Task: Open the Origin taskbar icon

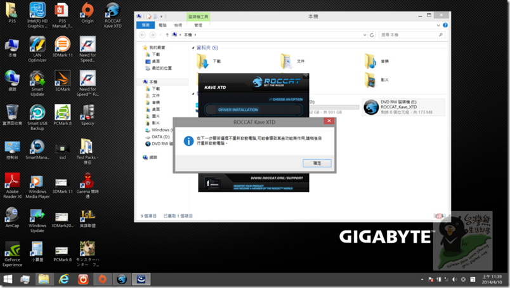Action: tap(103, 279)
